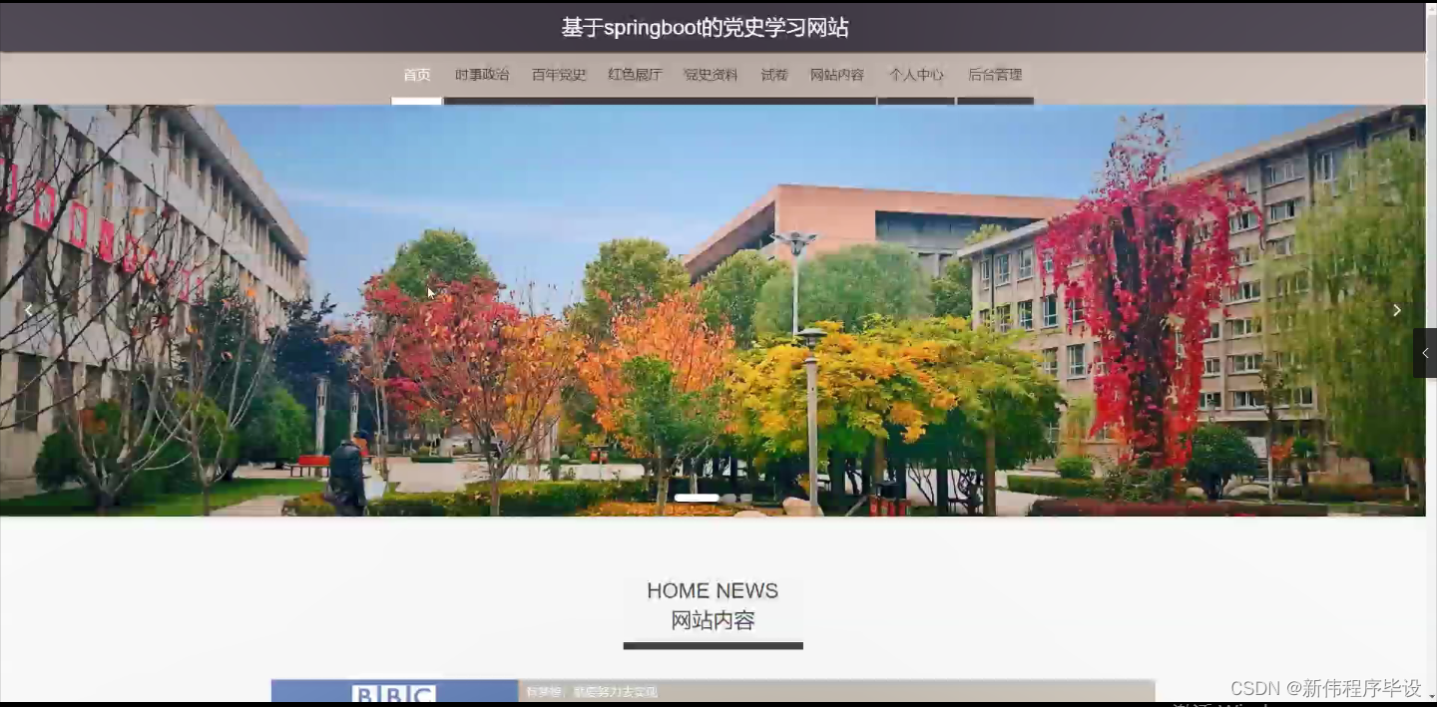Open the 党史资料 section

710,74
